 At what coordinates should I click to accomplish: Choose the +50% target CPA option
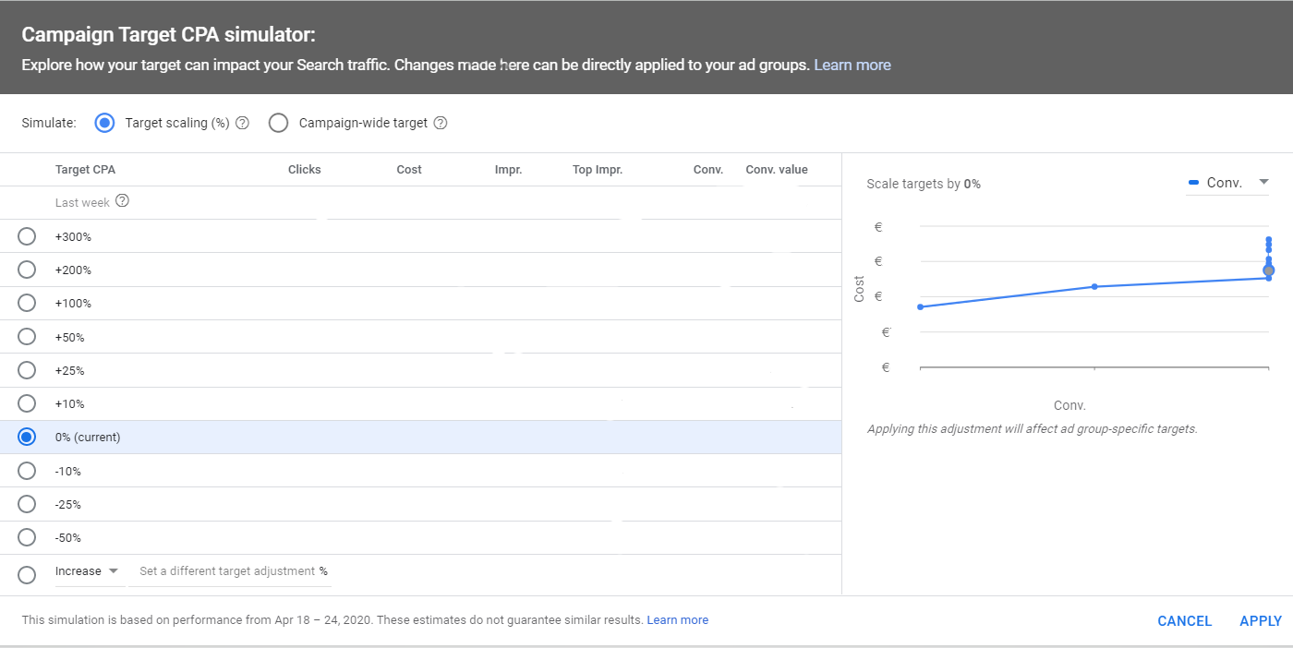(x=27, y=337)
